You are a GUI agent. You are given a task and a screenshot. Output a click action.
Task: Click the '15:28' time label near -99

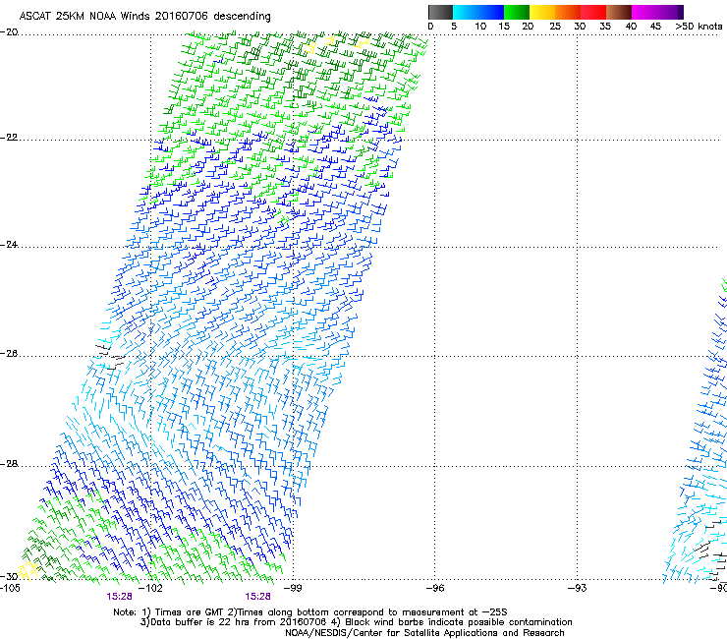pyautogui.click(x=257, y=597)
